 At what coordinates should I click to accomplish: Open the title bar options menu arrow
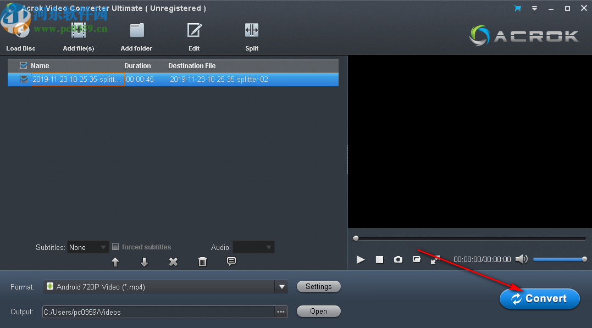point(534,8)
